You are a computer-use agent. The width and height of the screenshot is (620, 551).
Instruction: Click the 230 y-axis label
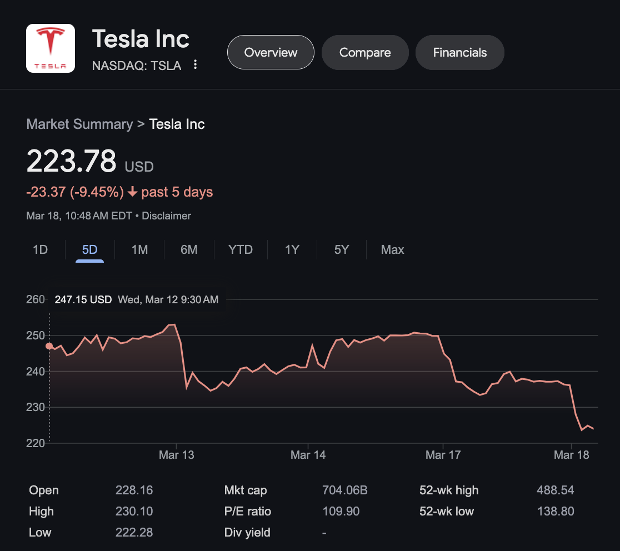[x=36, y=407]
